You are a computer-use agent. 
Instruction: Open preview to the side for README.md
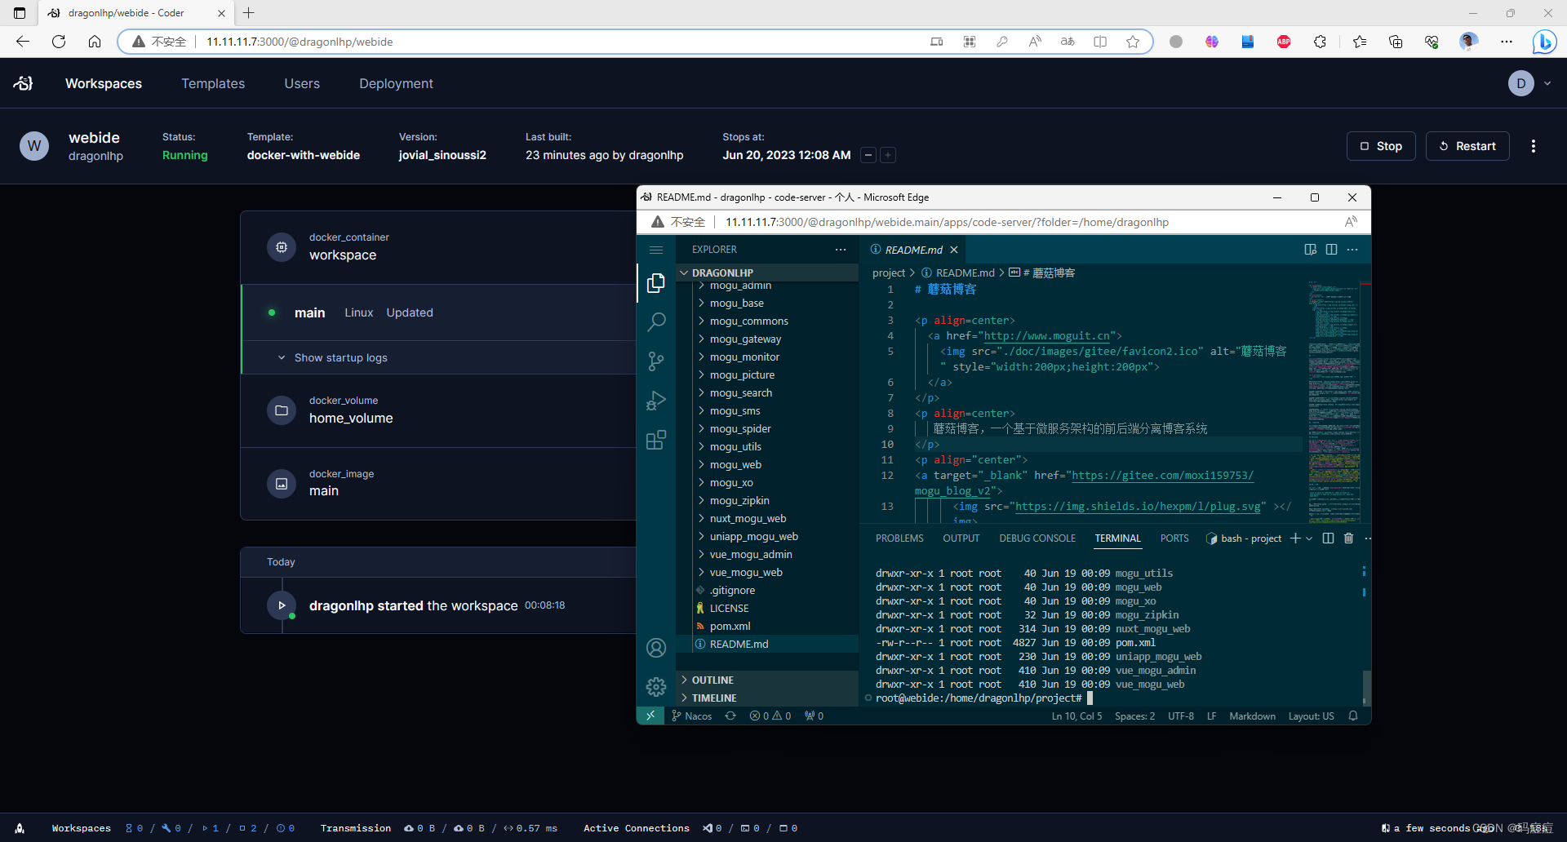pyautogui.click(x=1311, y=250)
